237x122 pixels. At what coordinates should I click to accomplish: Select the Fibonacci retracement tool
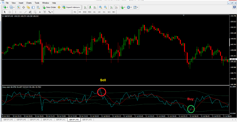[35, 12]
